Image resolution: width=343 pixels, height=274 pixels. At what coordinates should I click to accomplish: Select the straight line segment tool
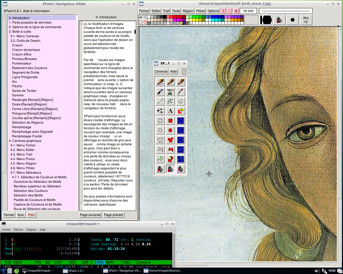tap(160, 101)
